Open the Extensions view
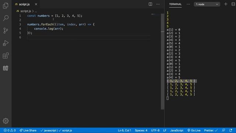This screenshot has height=133, width=236. pyautogui.click(x=6, y=55)
